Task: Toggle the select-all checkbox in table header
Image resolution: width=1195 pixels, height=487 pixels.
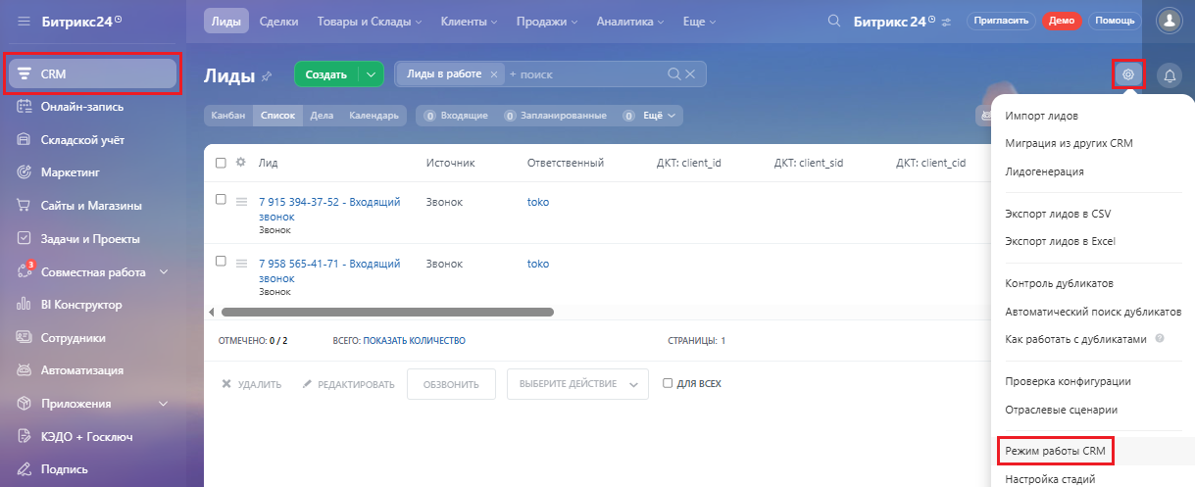Action: pyautogui.click(x=221, y=163)
